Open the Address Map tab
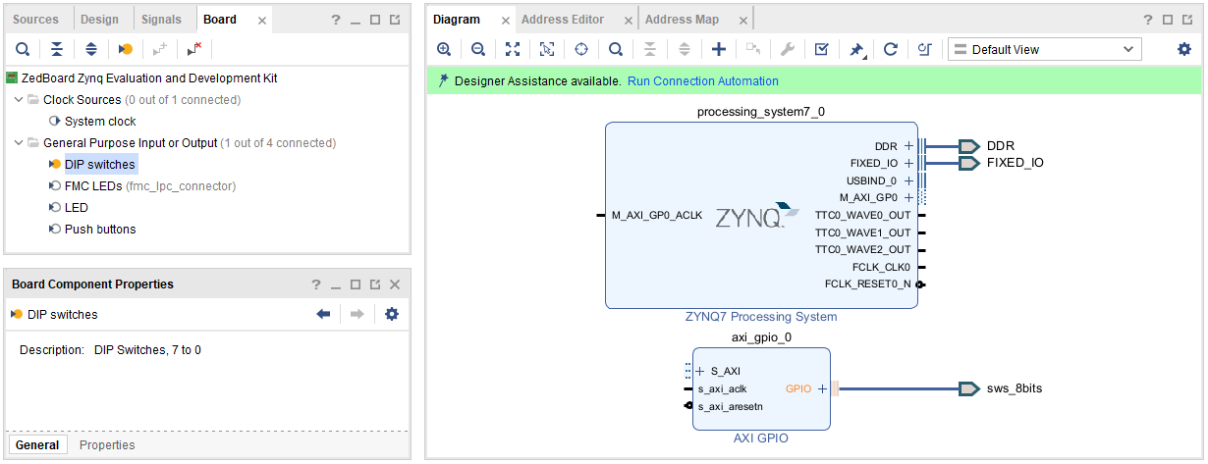 point(683,20)
